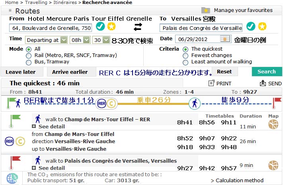Viewport: 283px width, 185px height.
Task: Click the 9h33 arrival time
Action: 207,147
